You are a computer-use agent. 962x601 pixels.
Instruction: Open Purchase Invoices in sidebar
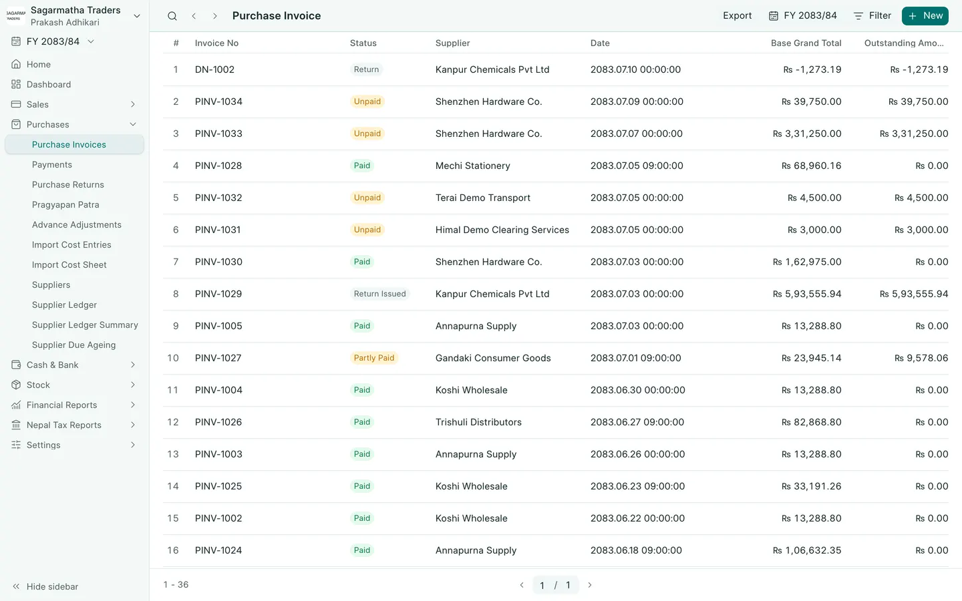(x=74, y=144)
